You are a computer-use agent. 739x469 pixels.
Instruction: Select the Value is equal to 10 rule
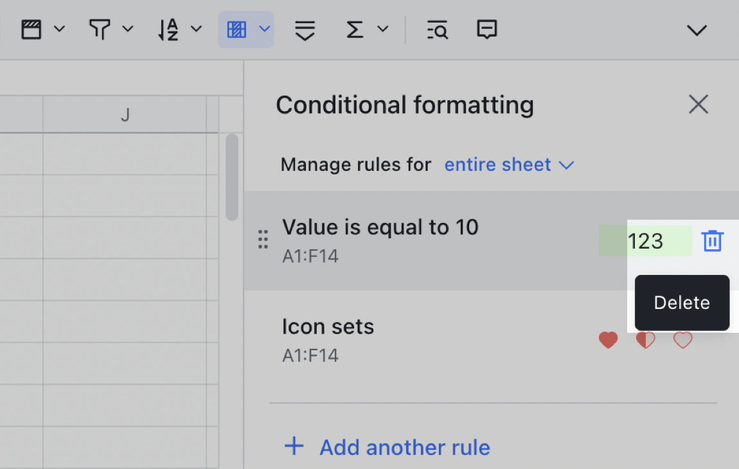380,227
